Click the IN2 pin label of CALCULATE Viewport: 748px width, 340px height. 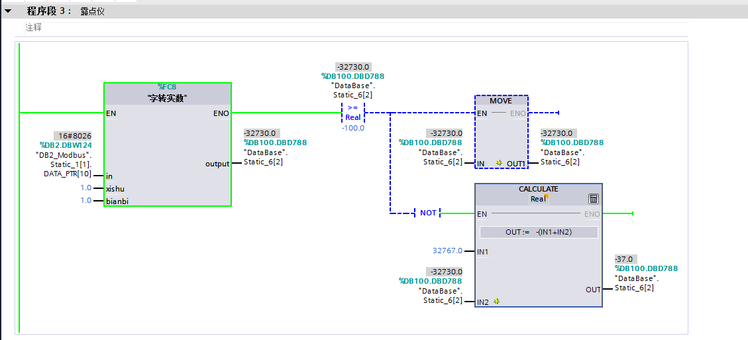click(x=483, y=302)
